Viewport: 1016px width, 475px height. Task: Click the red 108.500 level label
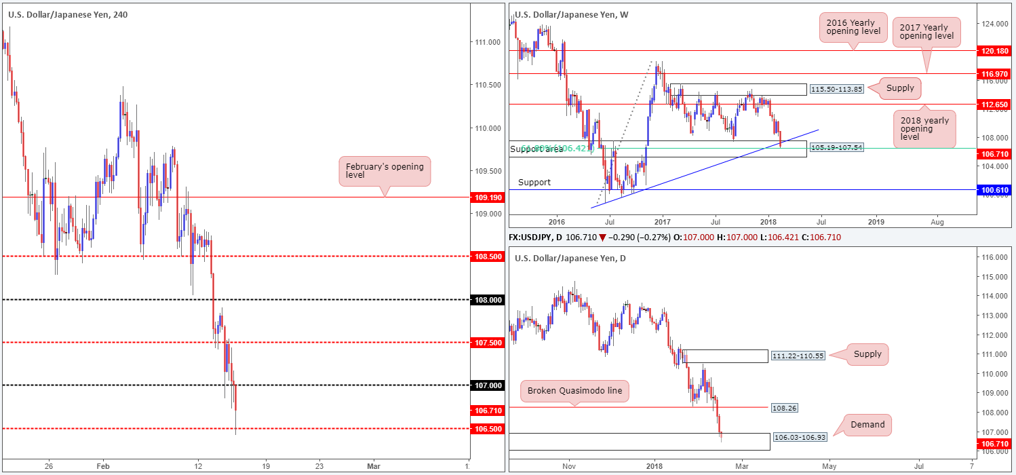[486, 256]
